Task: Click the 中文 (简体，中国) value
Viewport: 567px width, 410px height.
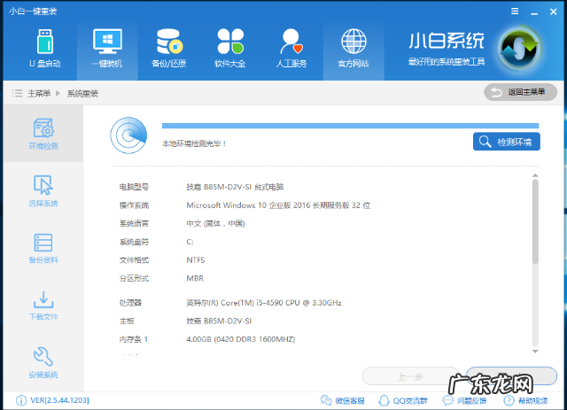Action: tap(215, 223)
